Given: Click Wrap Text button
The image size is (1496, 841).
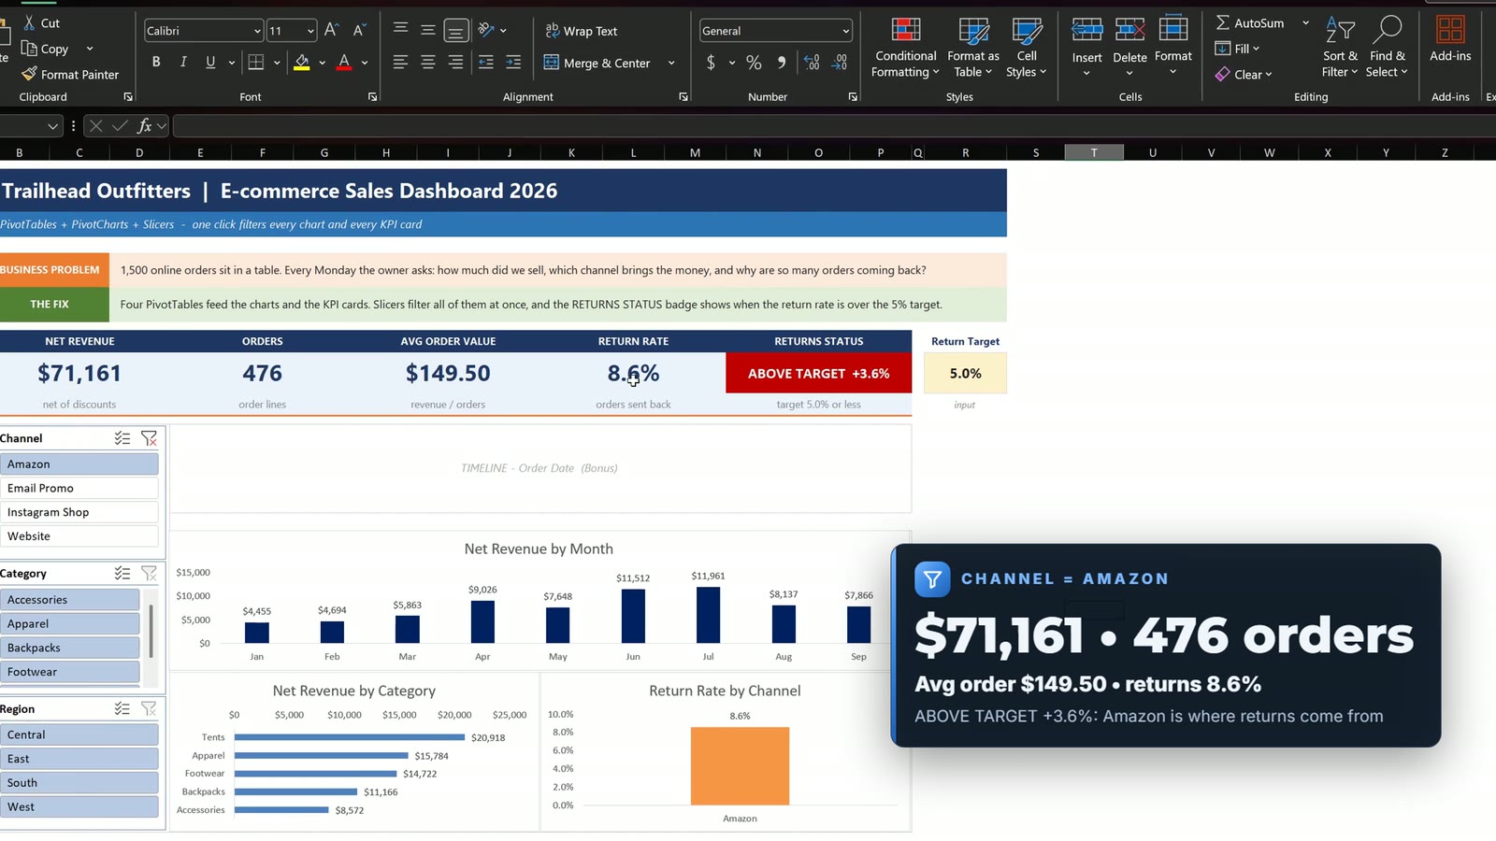Looking at the screenshot, I should pos(582,31).
